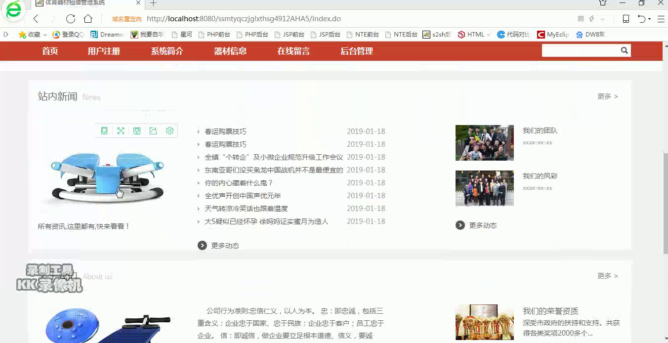Expand the address bar dropdown arrow

point(602,19)
